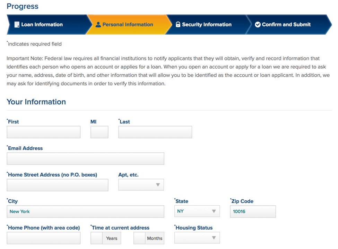Click the 'Home Phone (with area code)' label
The width and height of the screenshot is (338, 249).
[43, 227]
